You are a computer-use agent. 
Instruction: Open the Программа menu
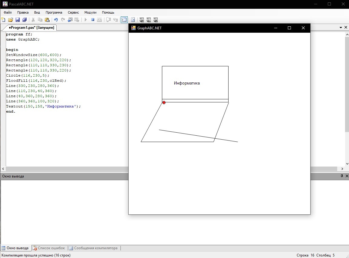(54, 12)
